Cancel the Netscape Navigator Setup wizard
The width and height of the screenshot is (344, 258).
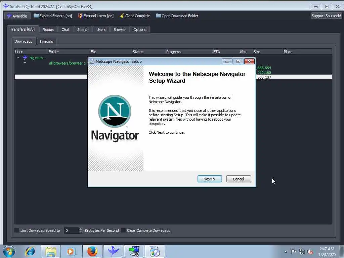239,179
